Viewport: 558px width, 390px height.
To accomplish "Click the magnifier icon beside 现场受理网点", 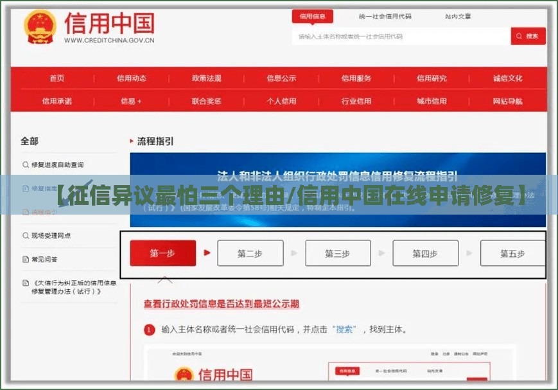I will 26,235.
